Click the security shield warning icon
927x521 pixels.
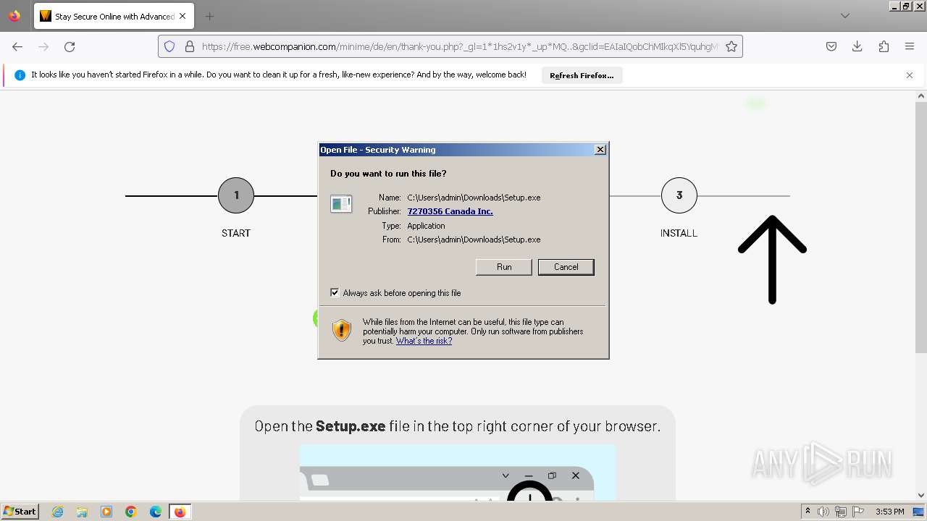342,331
